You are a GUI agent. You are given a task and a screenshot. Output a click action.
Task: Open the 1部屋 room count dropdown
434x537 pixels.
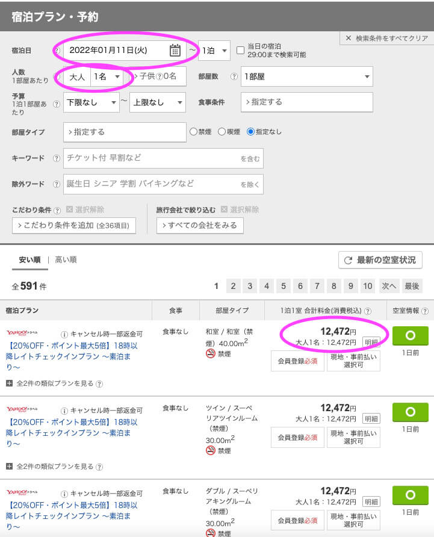click(307, 76)
